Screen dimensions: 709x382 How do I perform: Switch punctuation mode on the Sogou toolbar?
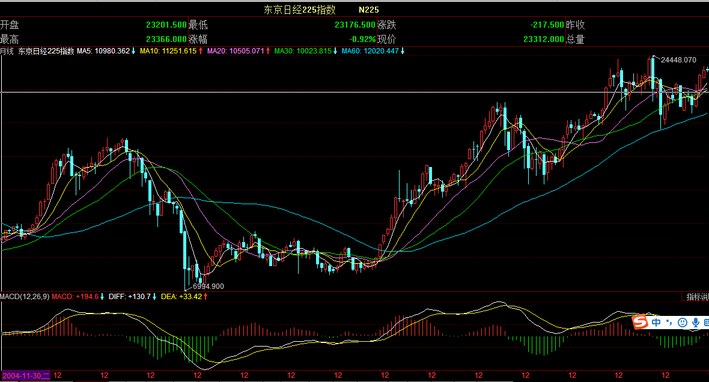click(669, 323)
